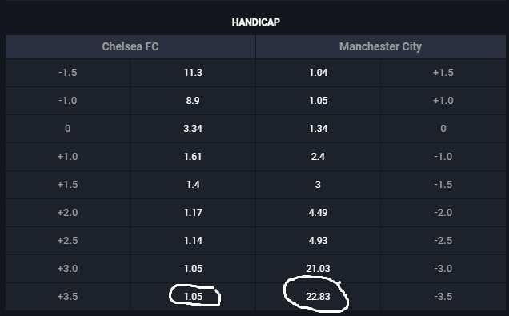Choose Chelsea FC +2.5 odds 1.14
Image resolution: width=509 pixels, height=316 pixels.
(x=193, y=241)
